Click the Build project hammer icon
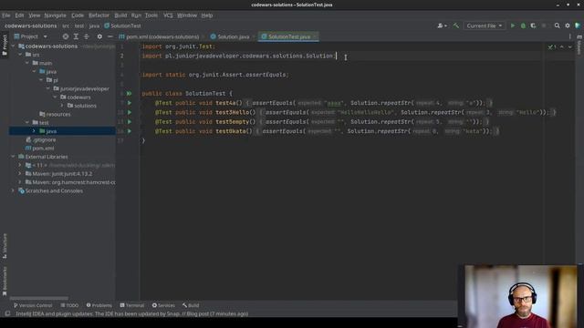 point(456,26)
